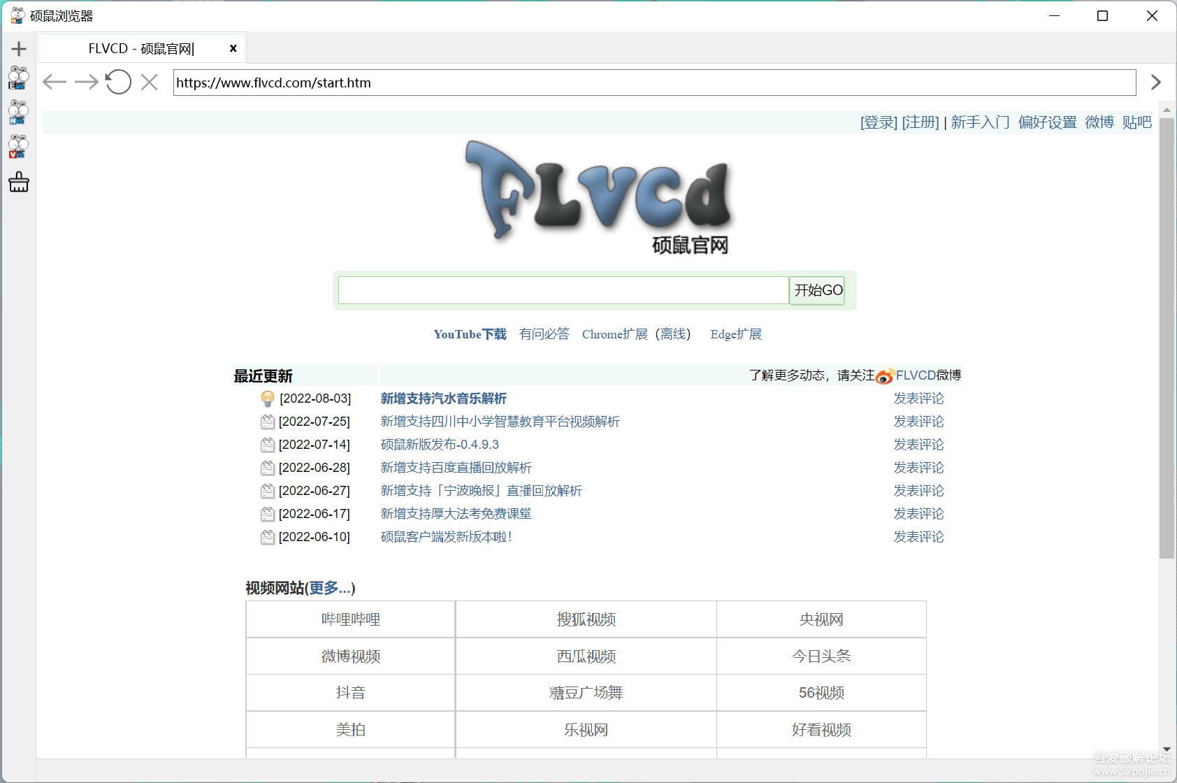Go back with the left arrow
The image size is (1177, 783).
coord(55,82)
